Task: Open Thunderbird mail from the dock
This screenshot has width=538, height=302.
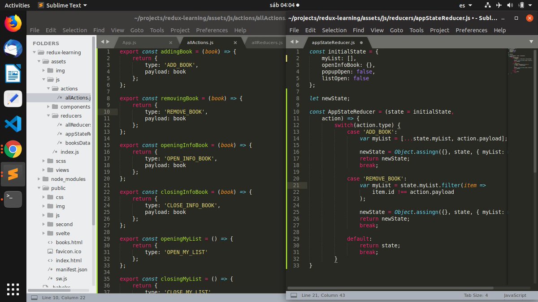Action: 13,48
